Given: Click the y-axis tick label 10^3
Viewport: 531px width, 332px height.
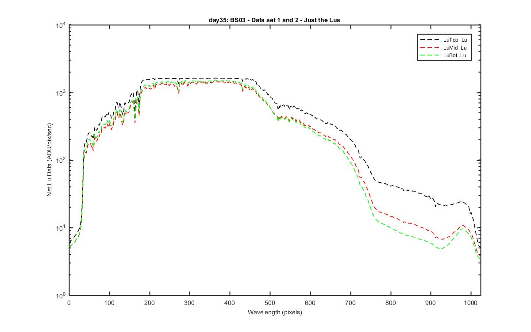Looking at the screenshot, I should tap(61, 92).
